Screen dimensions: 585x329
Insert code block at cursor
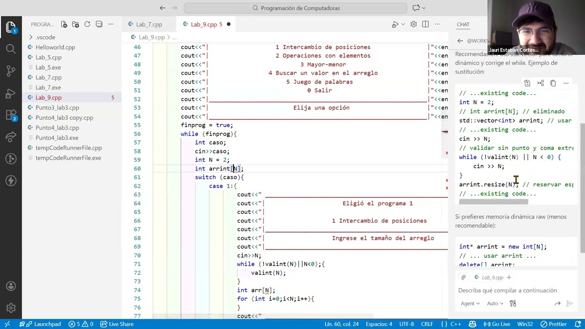(x=540, y=83)
